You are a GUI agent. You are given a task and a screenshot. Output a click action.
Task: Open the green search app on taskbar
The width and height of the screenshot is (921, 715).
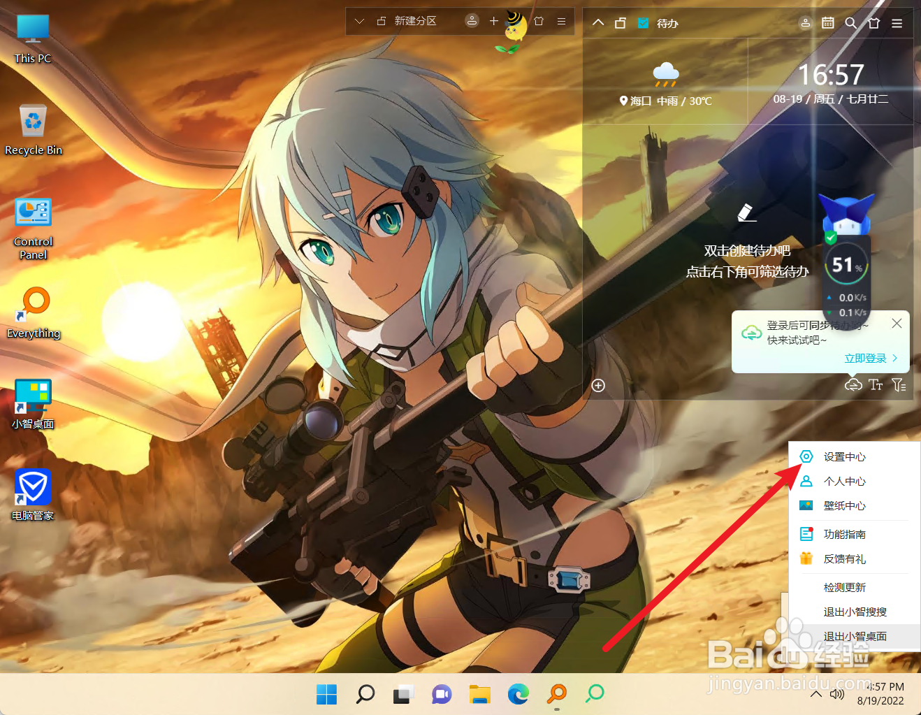595,694
